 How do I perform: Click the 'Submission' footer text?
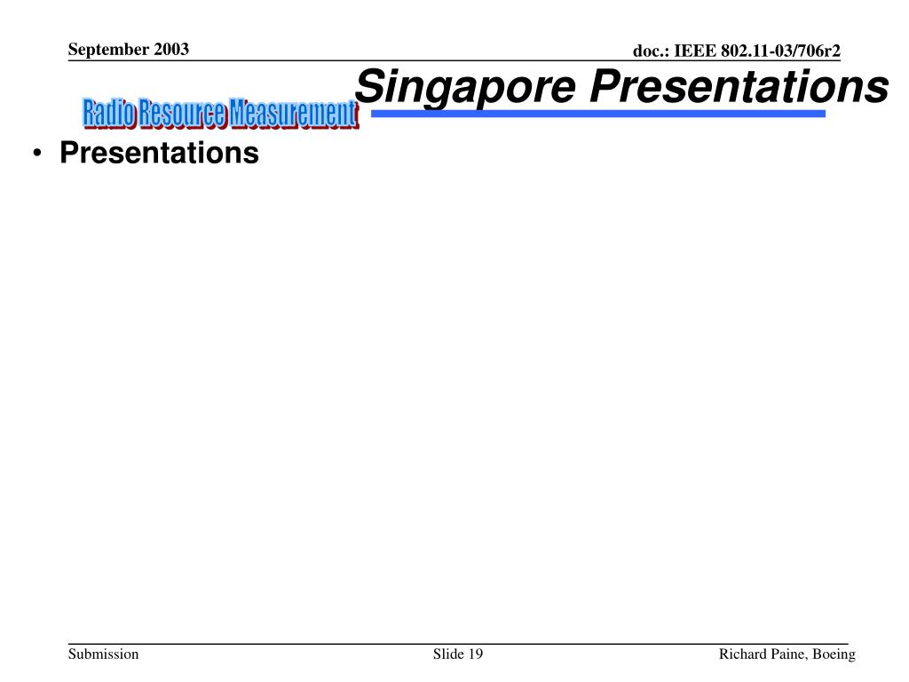(103, 654)
